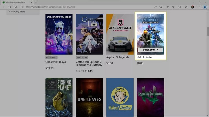Open Asphalt 9: Legends title link

(x=118, y=57)
